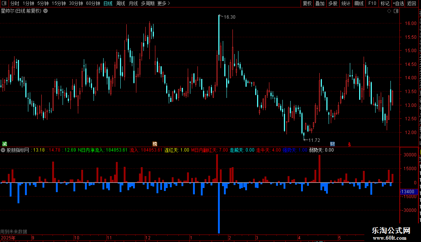
Task: Click the 连红天: 1.00 indicator text
Action: coord(177,150)
